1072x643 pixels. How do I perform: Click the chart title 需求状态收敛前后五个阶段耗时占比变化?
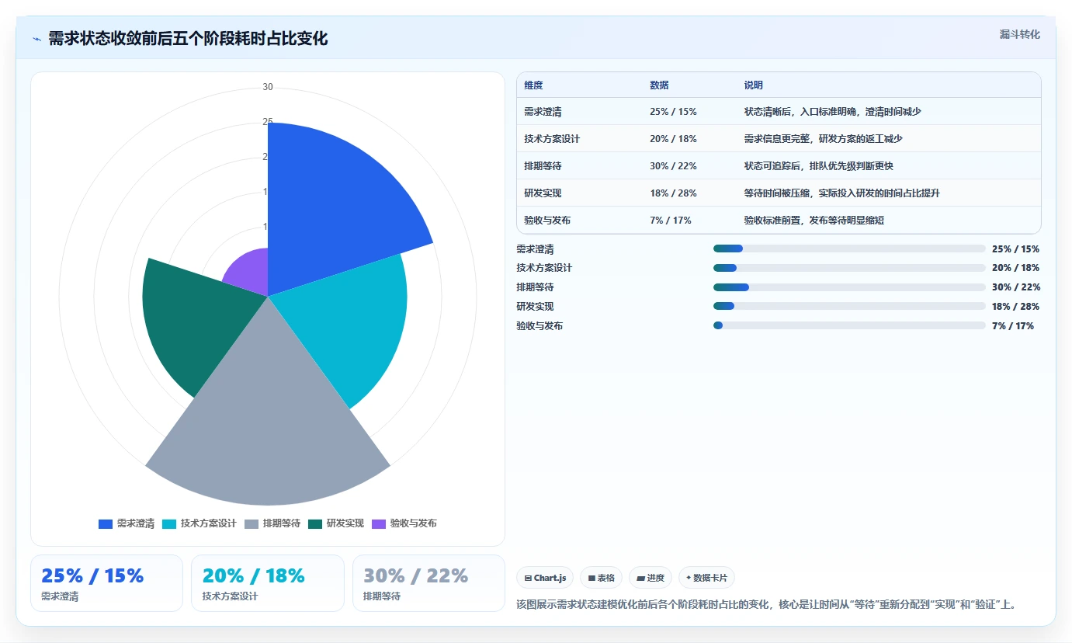pyautogui.click(x=188, y=39)
